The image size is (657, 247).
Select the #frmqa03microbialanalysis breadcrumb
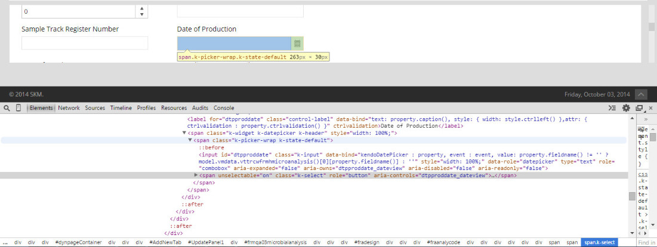(275, 242)
